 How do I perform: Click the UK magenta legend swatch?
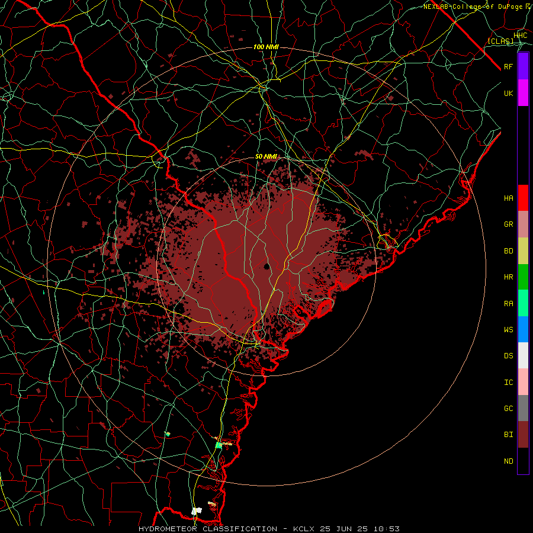click(x=523, y=93)
